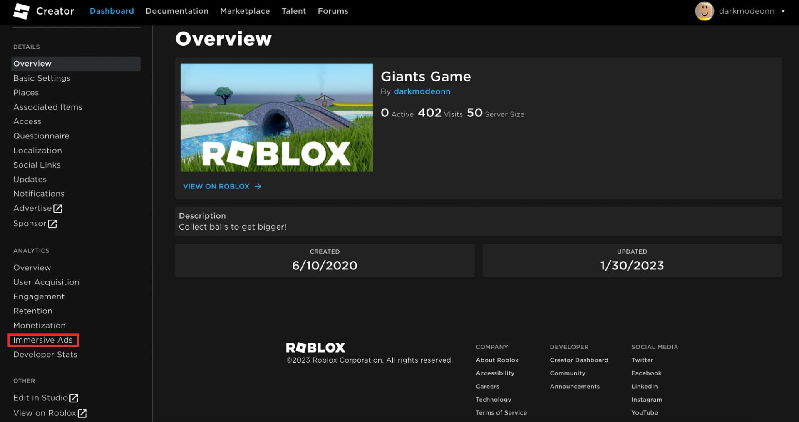
Task: Open Sponsor via its external-link icon
Action: tap(53, 224)
